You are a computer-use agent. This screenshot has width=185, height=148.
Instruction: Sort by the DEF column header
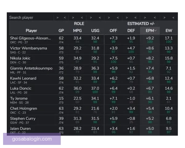131,31
